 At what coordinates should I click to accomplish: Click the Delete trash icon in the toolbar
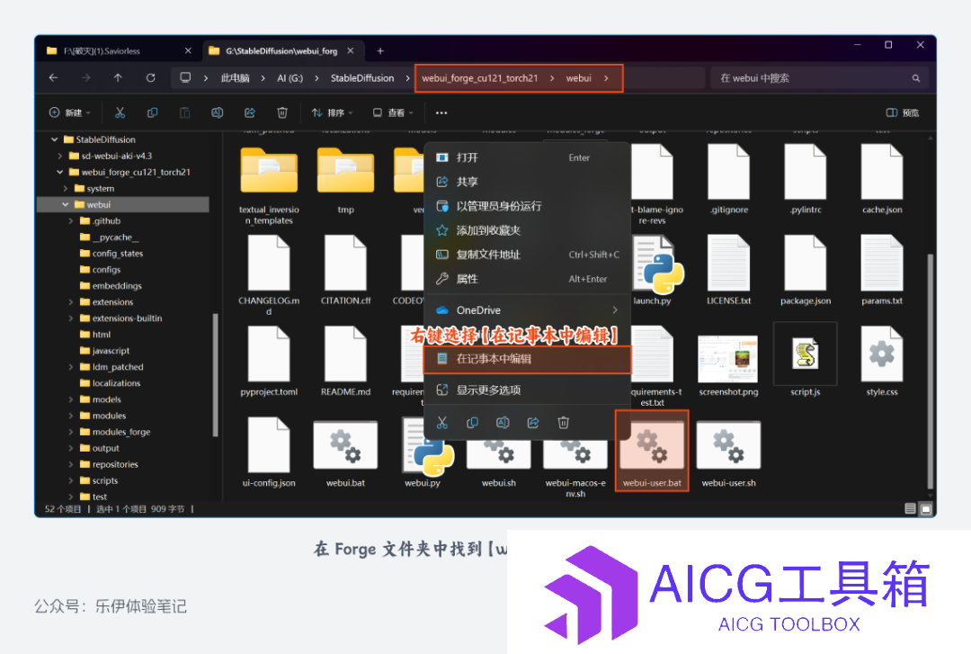pos(282,112)
